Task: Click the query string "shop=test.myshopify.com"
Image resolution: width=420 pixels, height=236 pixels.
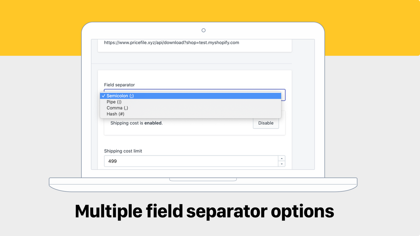Action: 212,43
